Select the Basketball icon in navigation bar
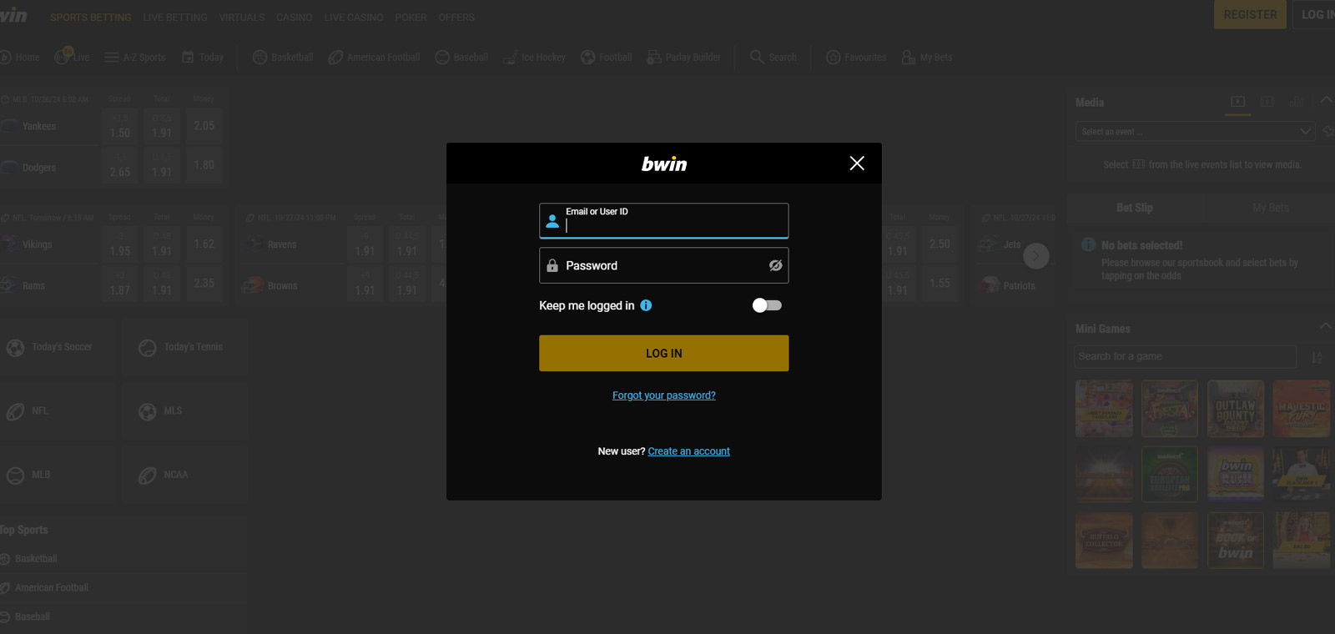 click(x=260, y=58)
